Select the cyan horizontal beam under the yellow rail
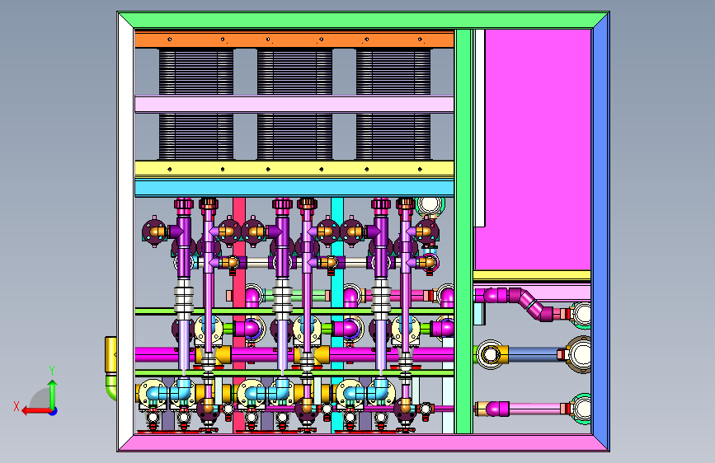 [294, 188]
